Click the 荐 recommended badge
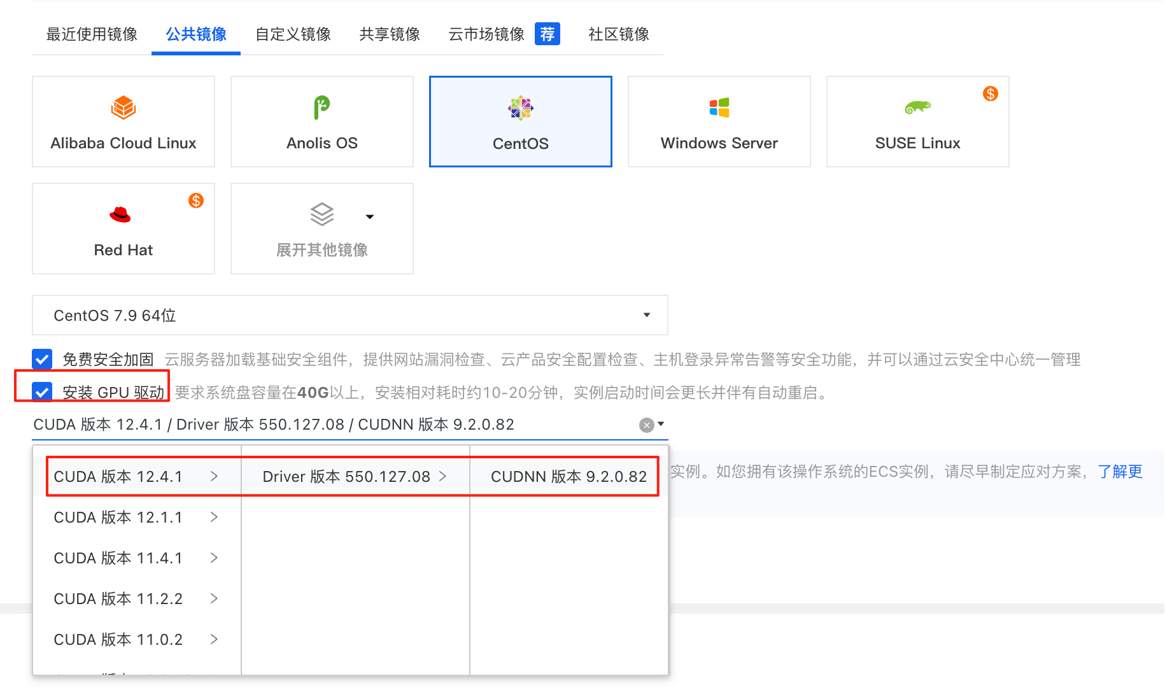Image resolution: width=1165 pixels, height=690 pixels. (x=547, y=34)
